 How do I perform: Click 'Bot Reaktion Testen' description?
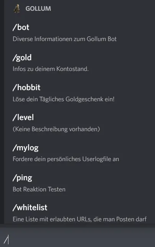[39, 189]
